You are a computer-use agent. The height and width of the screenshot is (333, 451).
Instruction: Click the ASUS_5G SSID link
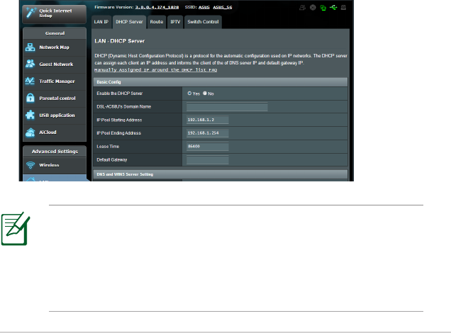point(223,7)
